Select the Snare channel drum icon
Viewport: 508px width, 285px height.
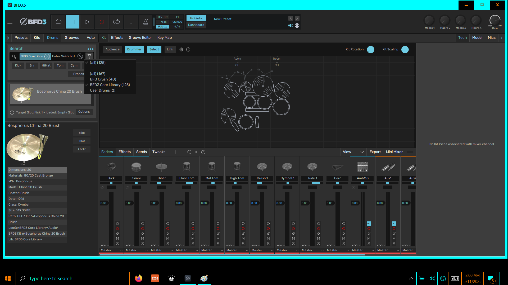136,167
